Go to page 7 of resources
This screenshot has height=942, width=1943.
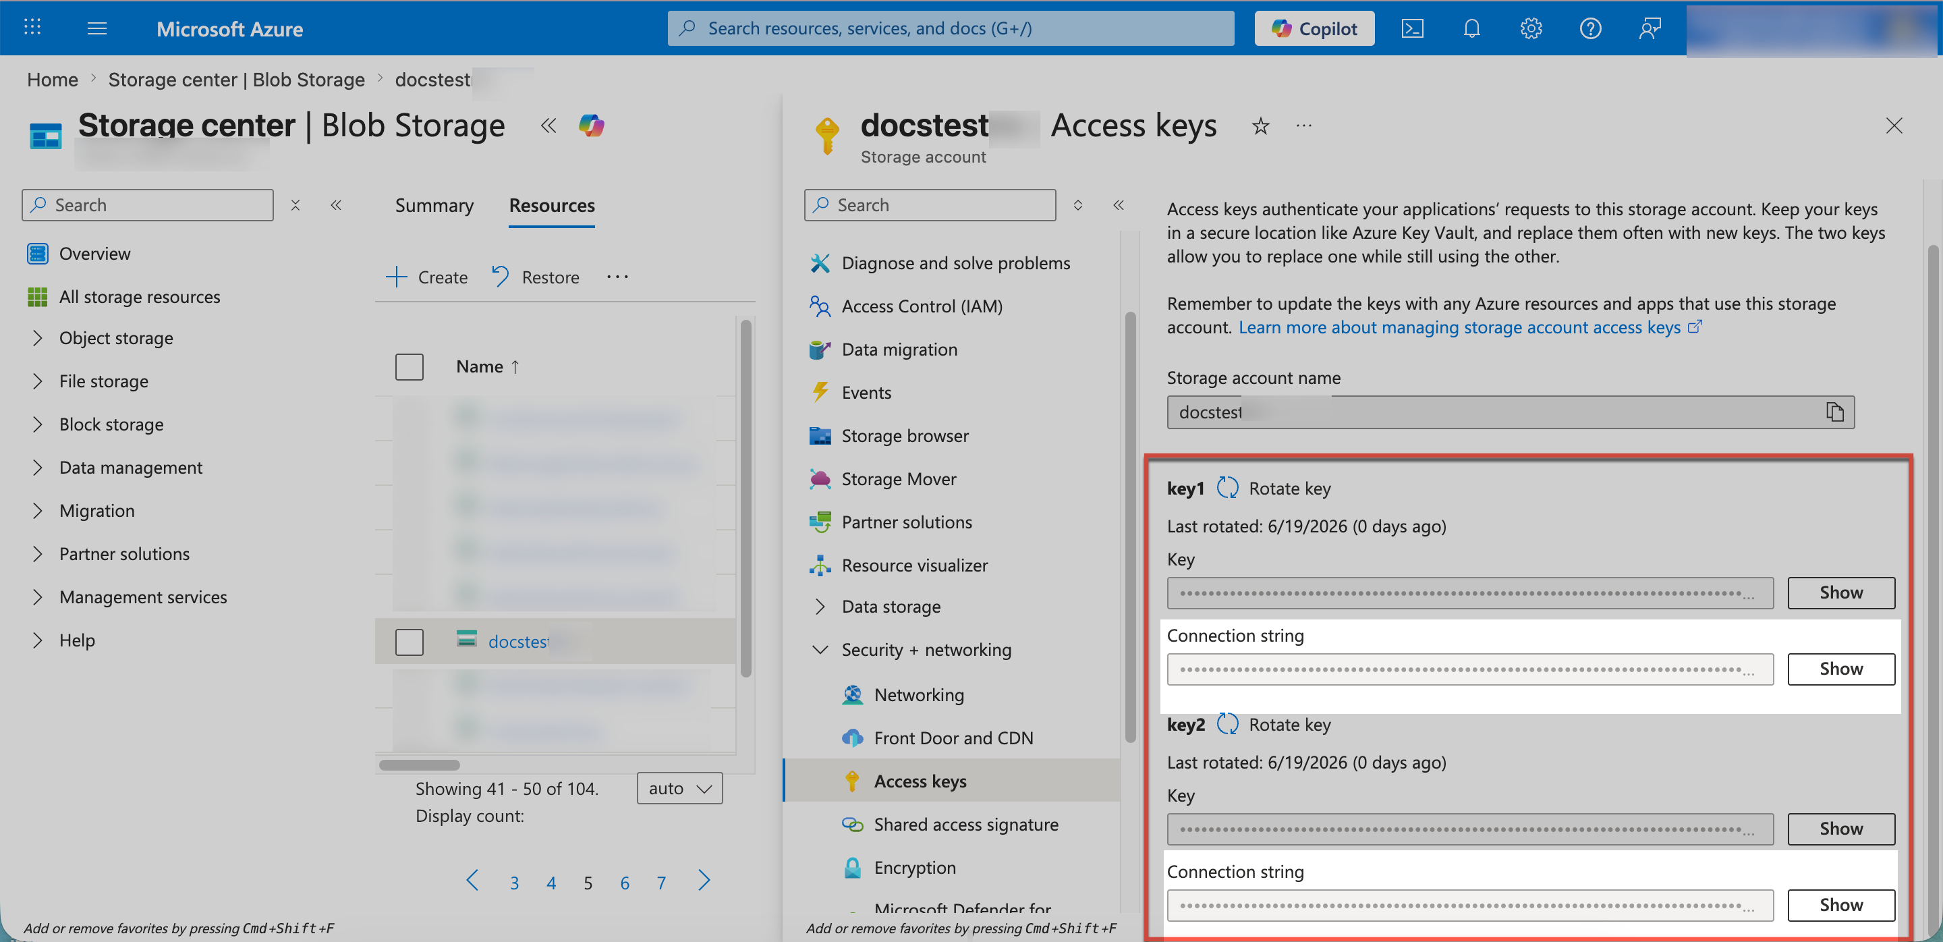pyautogui.click(x=660, y=883)
